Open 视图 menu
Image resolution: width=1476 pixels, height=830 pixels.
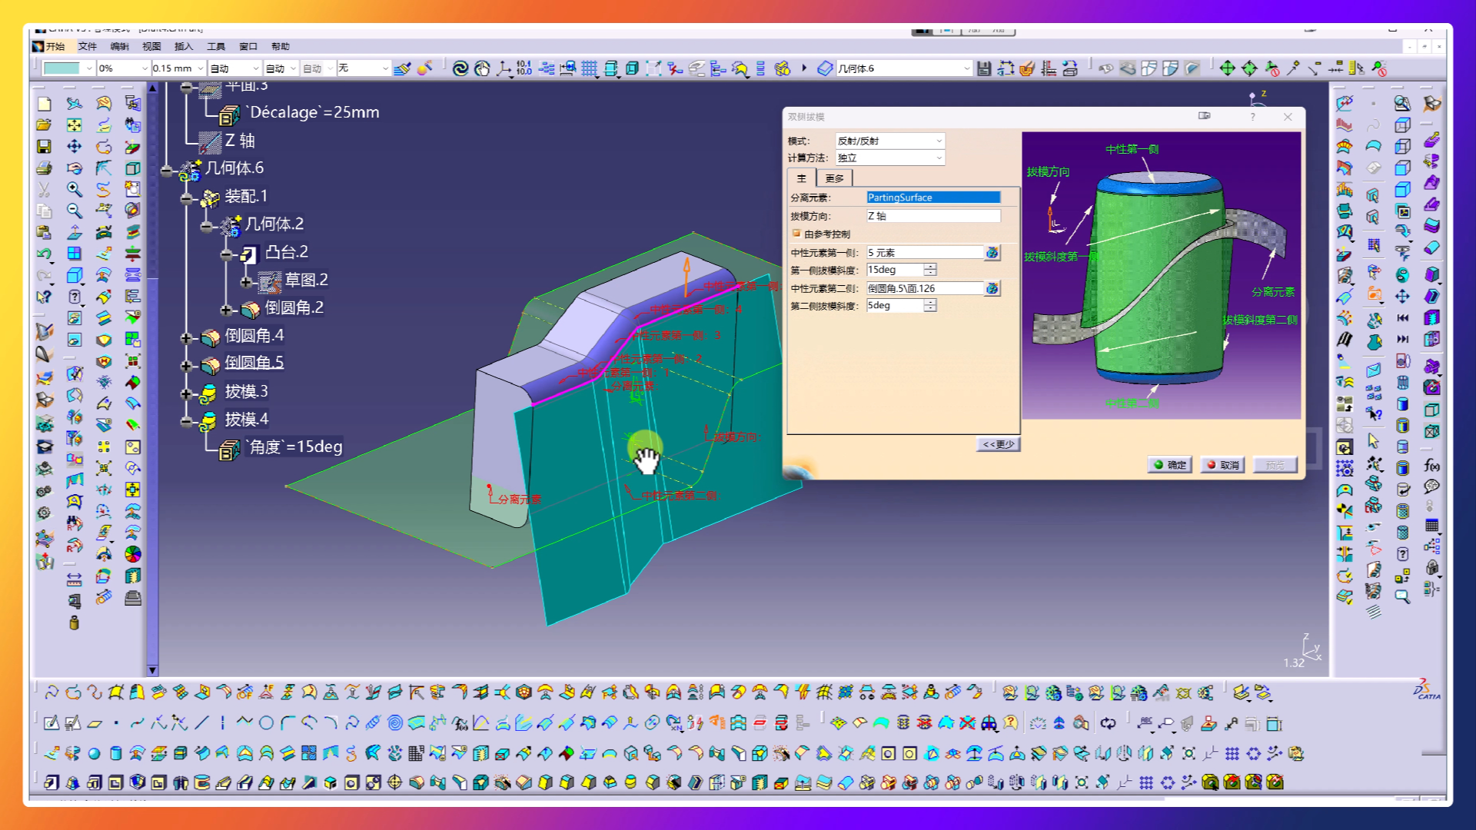pos(151,46)
